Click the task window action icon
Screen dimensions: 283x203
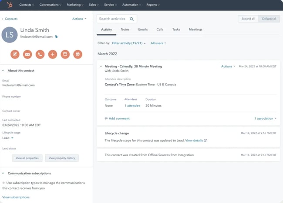65,54
